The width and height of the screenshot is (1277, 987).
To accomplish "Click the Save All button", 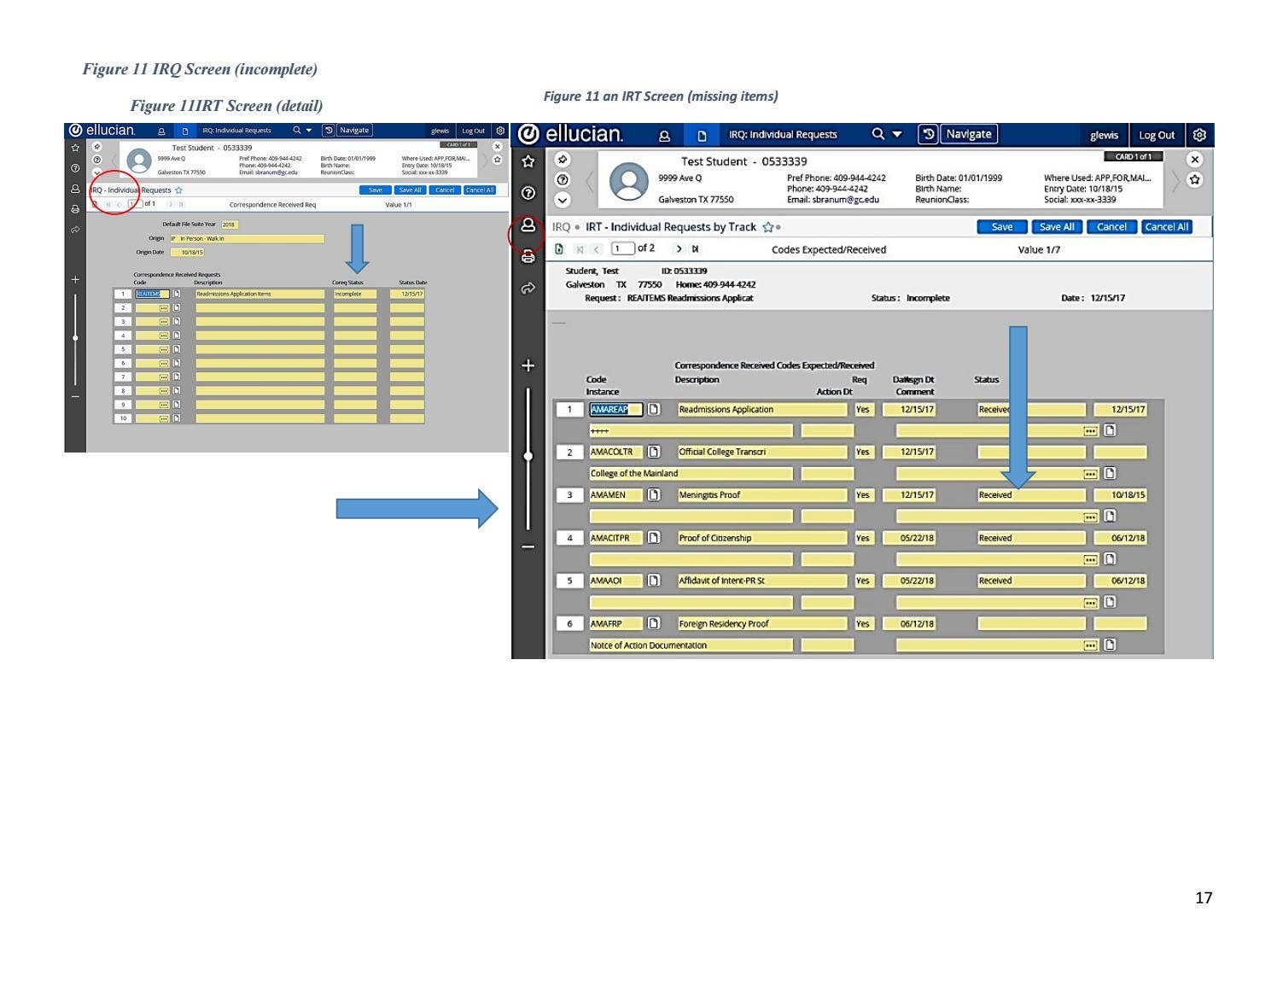I will pyautogui.click(x=1056, y=227).
